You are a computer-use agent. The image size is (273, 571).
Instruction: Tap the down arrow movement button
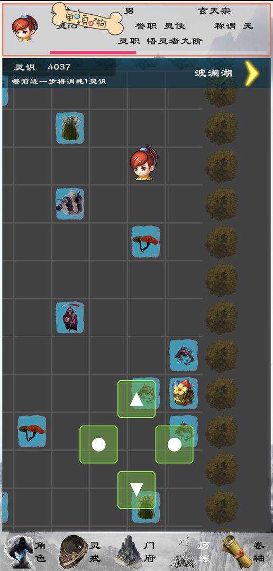point(136,490)
